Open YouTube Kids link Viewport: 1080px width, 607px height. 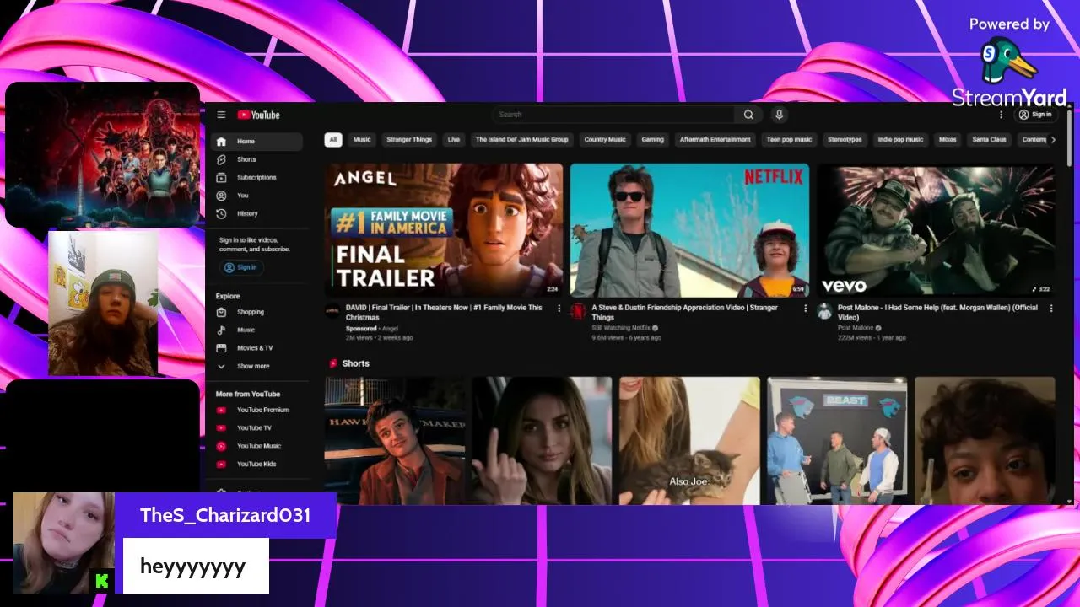click(x=256, y=464)
